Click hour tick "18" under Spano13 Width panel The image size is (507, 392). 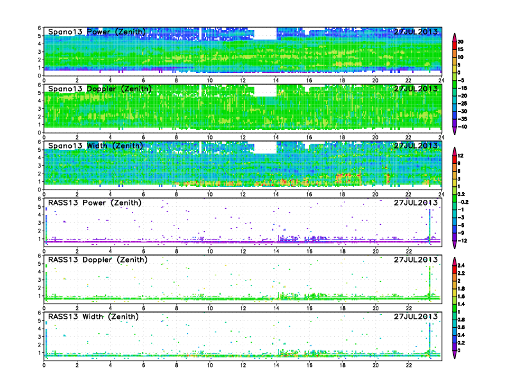(342, 194)
